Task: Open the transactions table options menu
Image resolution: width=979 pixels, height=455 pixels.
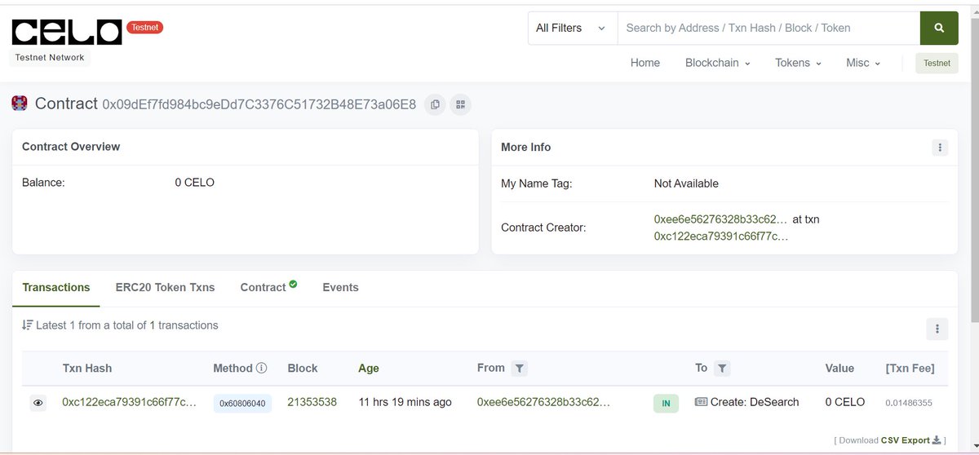Action: click(937, 329)
